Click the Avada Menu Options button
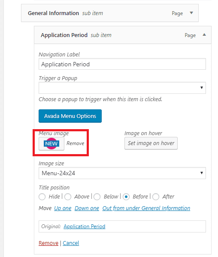 click(70, 116)
